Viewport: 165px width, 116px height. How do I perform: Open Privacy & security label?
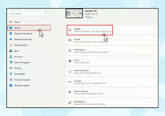point(22,80)
